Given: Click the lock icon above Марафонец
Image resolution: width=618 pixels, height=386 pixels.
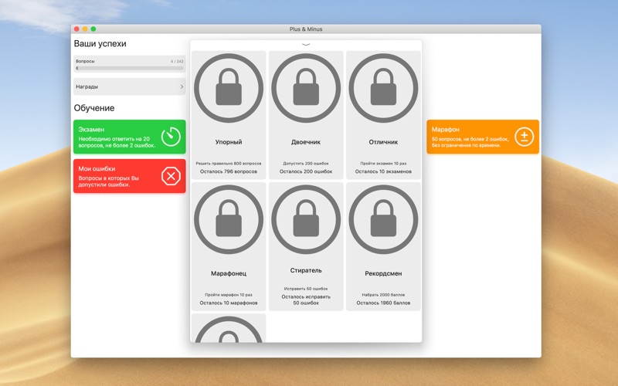Looking at the screenshot, I should tap(229, 219).
